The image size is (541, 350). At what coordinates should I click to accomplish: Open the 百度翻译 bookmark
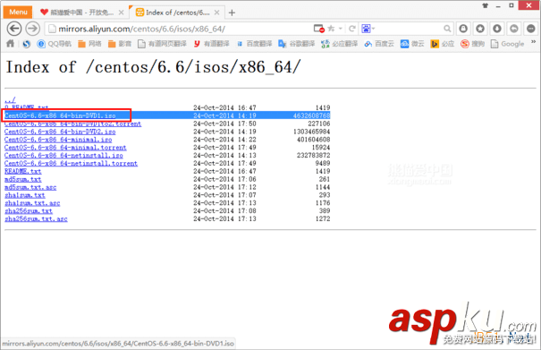(254, 44)
